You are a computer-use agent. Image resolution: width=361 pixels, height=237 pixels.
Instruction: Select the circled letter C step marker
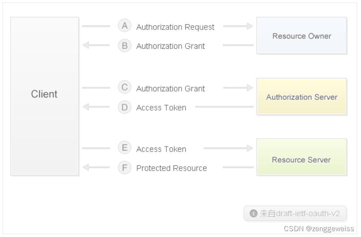[x=125, y=87]
